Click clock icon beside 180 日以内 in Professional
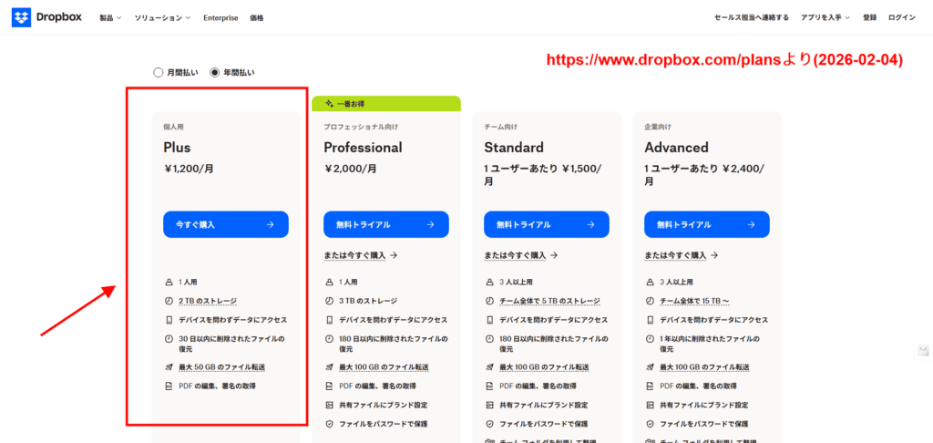Image resolution: width=933 pixels, height=443 pixels. 329,339
